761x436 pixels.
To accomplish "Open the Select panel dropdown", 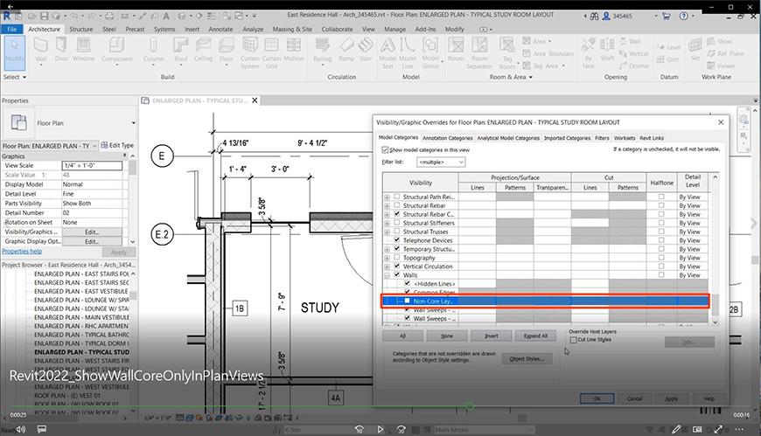I will coord(15,77).
